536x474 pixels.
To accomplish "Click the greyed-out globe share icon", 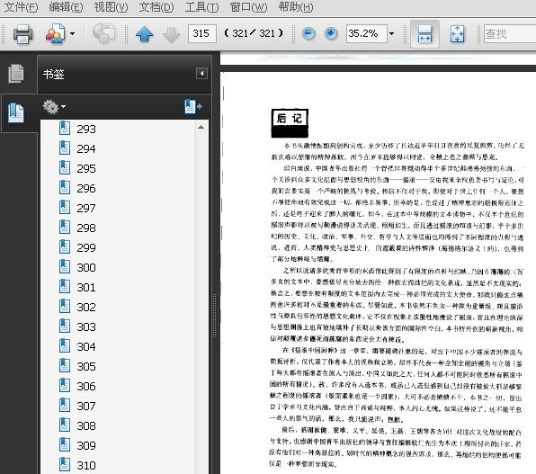I will pyautogui.click(x=104, y=33).
